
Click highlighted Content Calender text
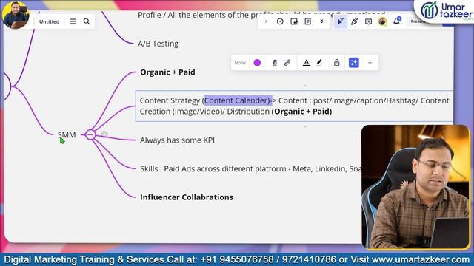click(x=238, y=100)
